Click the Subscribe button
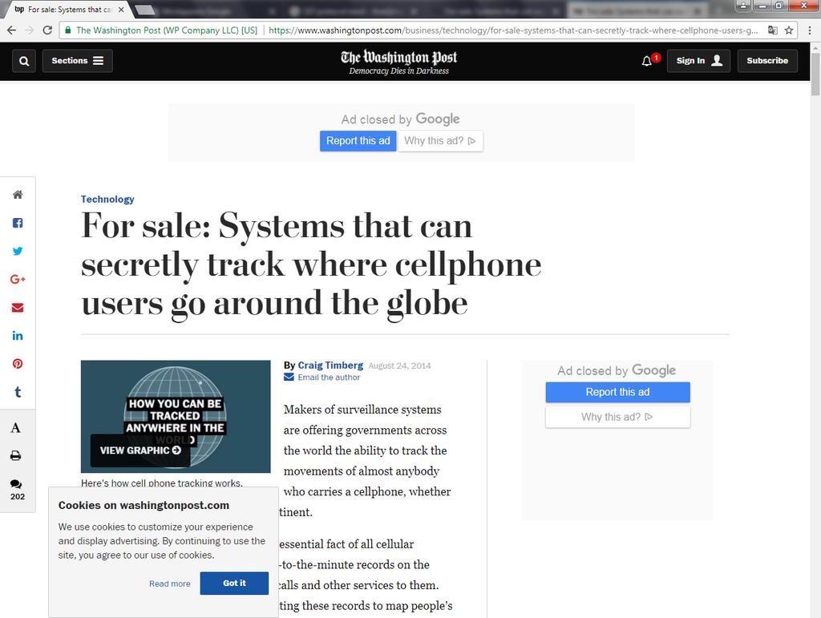821x618 pixels. 767,61
